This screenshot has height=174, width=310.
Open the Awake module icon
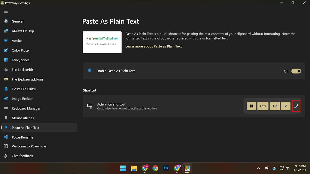[6, 41]
